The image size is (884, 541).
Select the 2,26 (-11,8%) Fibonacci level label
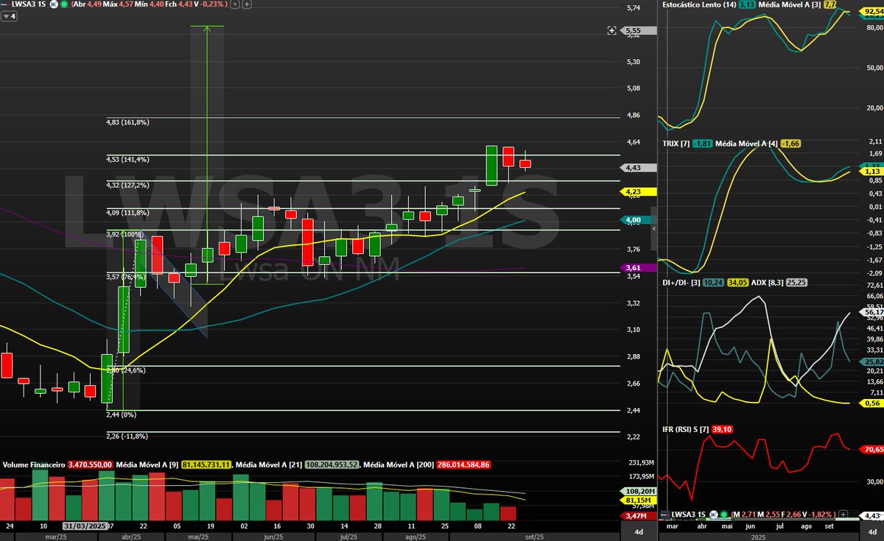[127, 436]
